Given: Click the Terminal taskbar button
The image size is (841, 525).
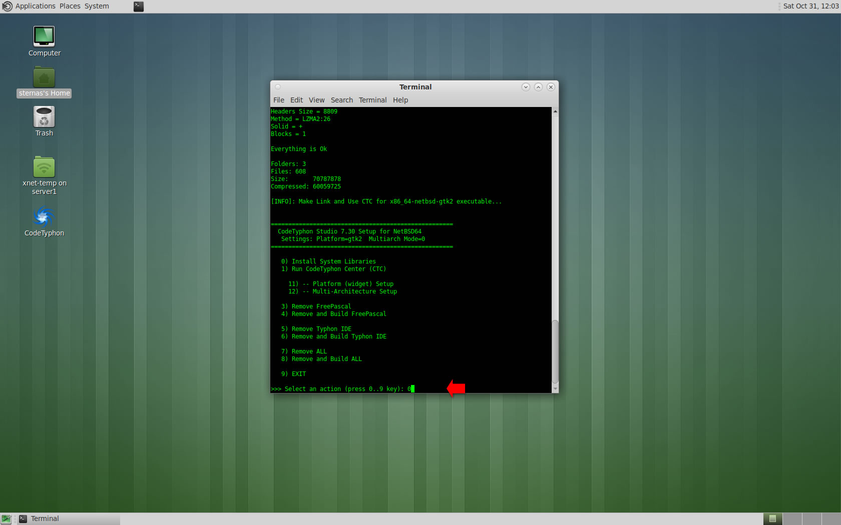Looking at the screenshot, I should click(69, 519).
